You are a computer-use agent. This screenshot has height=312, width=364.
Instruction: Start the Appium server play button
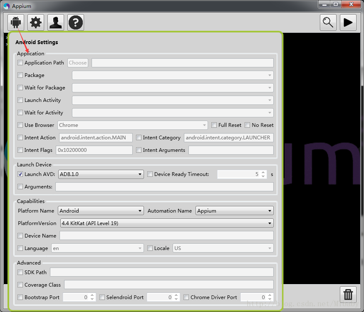[348, 22]
